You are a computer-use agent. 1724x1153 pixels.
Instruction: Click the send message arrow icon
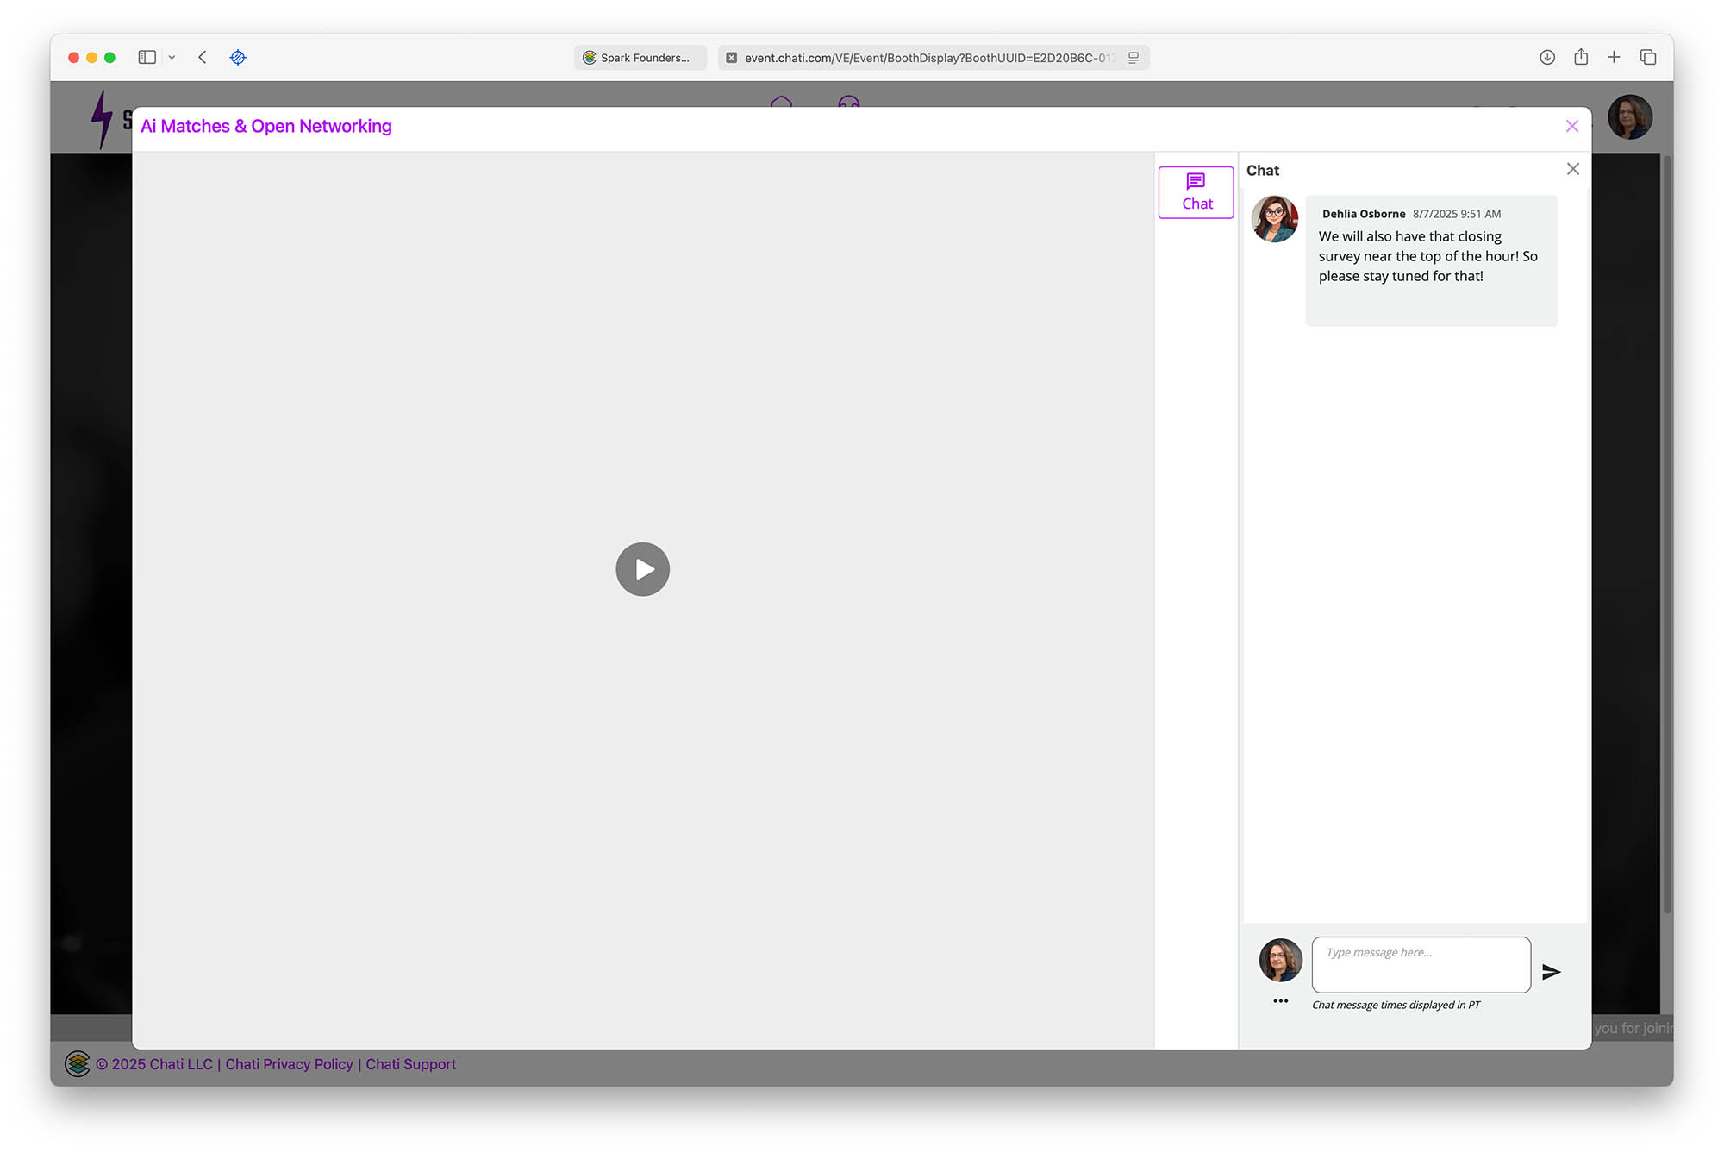click(1551, 972)
